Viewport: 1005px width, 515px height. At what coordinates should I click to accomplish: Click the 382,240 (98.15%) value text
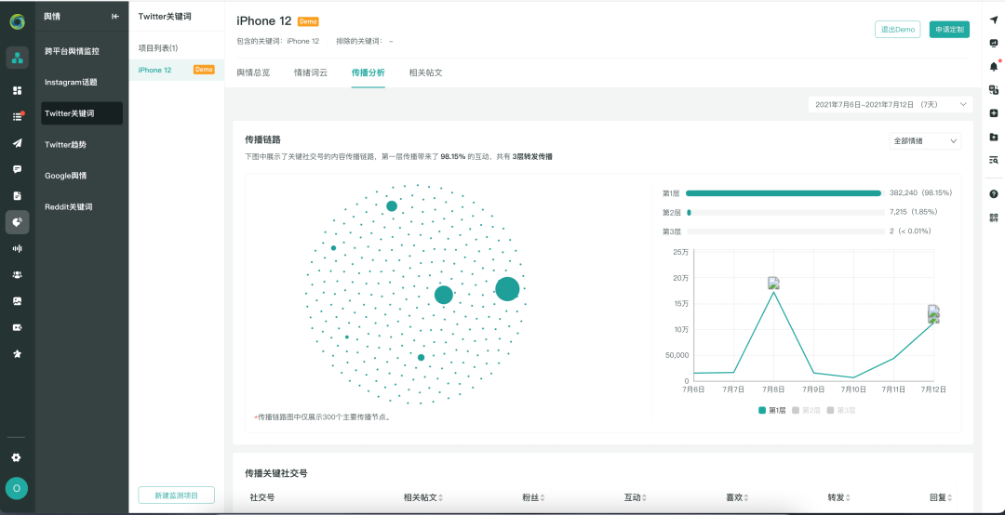tap(921, 192)
